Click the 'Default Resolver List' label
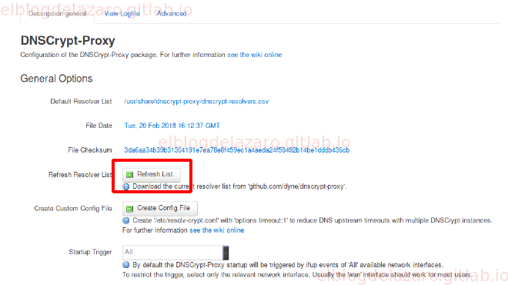The height and width of the screenshot is (285, 508). 81,102
